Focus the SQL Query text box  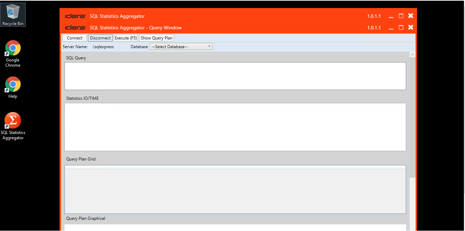[235, 76]
